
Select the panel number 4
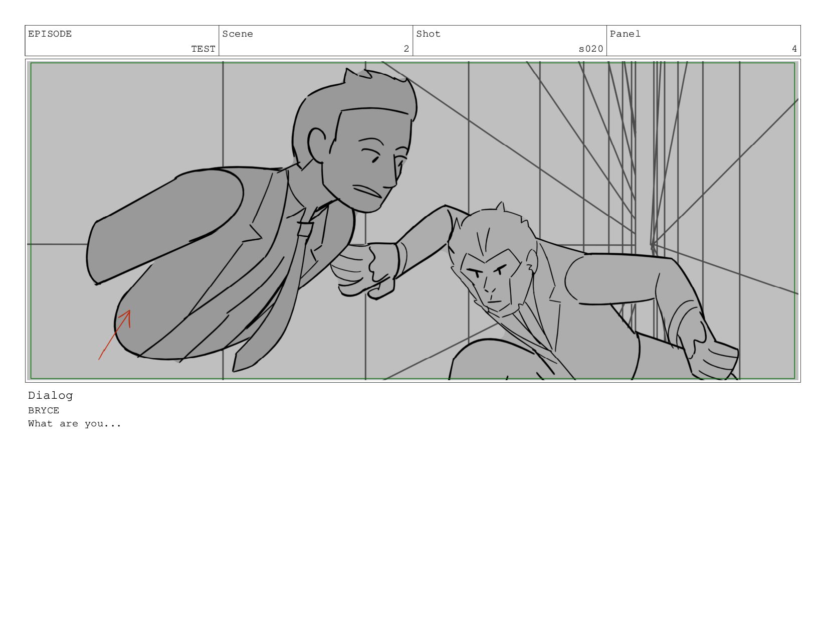(794, 49)
